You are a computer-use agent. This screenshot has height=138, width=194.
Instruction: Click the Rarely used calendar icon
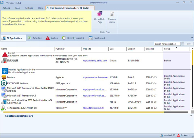(91, 38)
